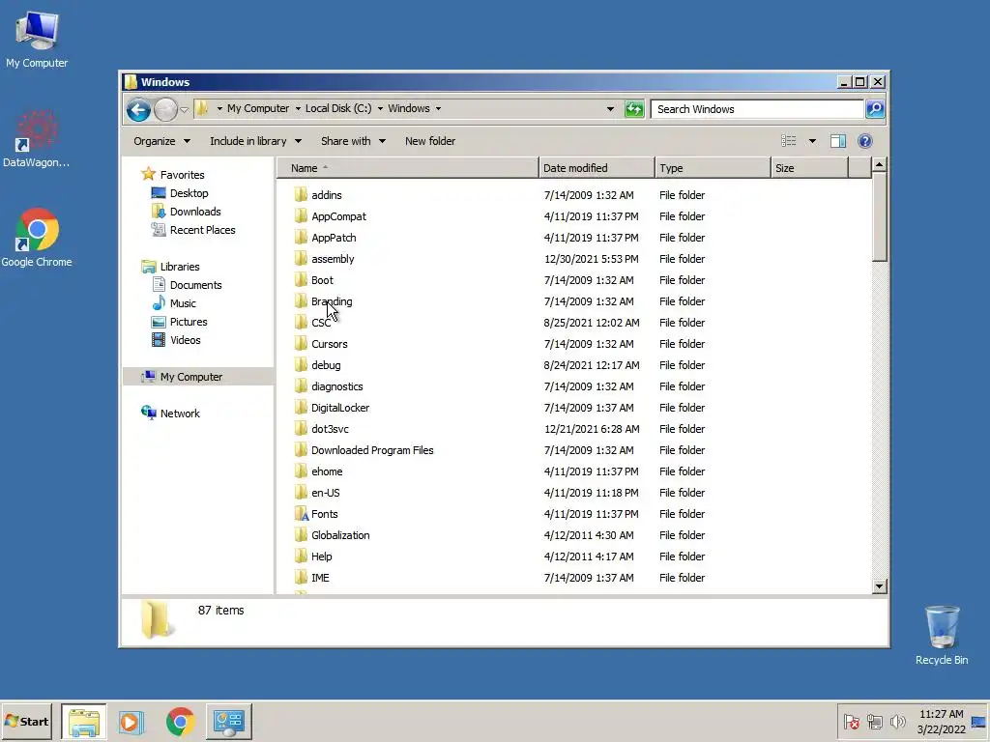The image size is (990, 742).
Task: Select the assembly folder
Action: (333, 259)
